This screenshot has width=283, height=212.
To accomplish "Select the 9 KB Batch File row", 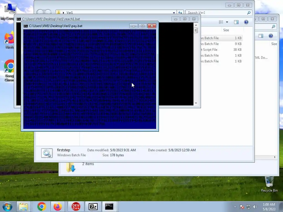I will point(221,44).
